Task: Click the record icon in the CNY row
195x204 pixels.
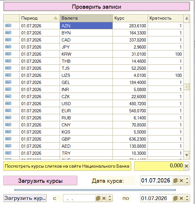Action: 8,125
